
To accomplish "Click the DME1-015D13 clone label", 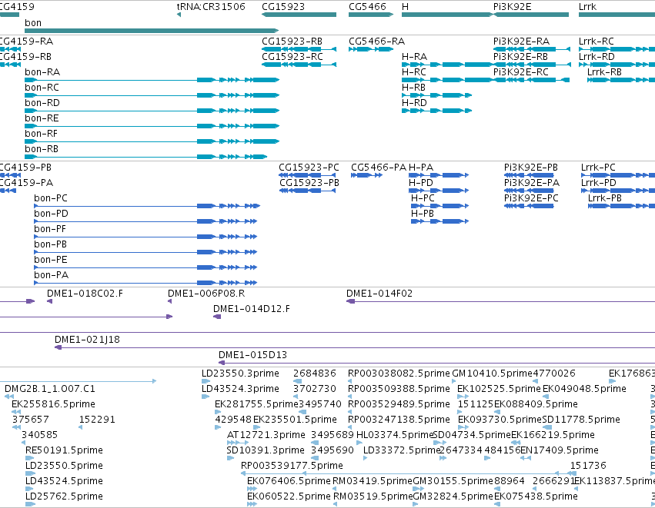I will pos(252,355).
